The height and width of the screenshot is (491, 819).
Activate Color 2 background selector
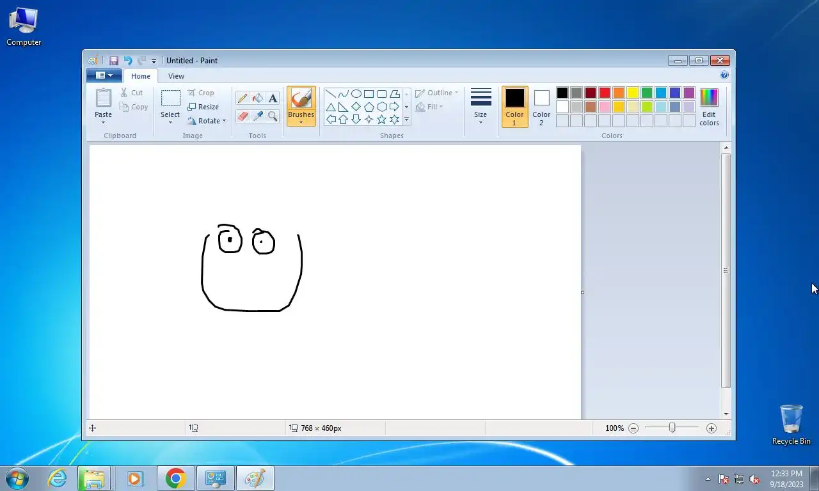pyautogui.click(x=541, y=107)
